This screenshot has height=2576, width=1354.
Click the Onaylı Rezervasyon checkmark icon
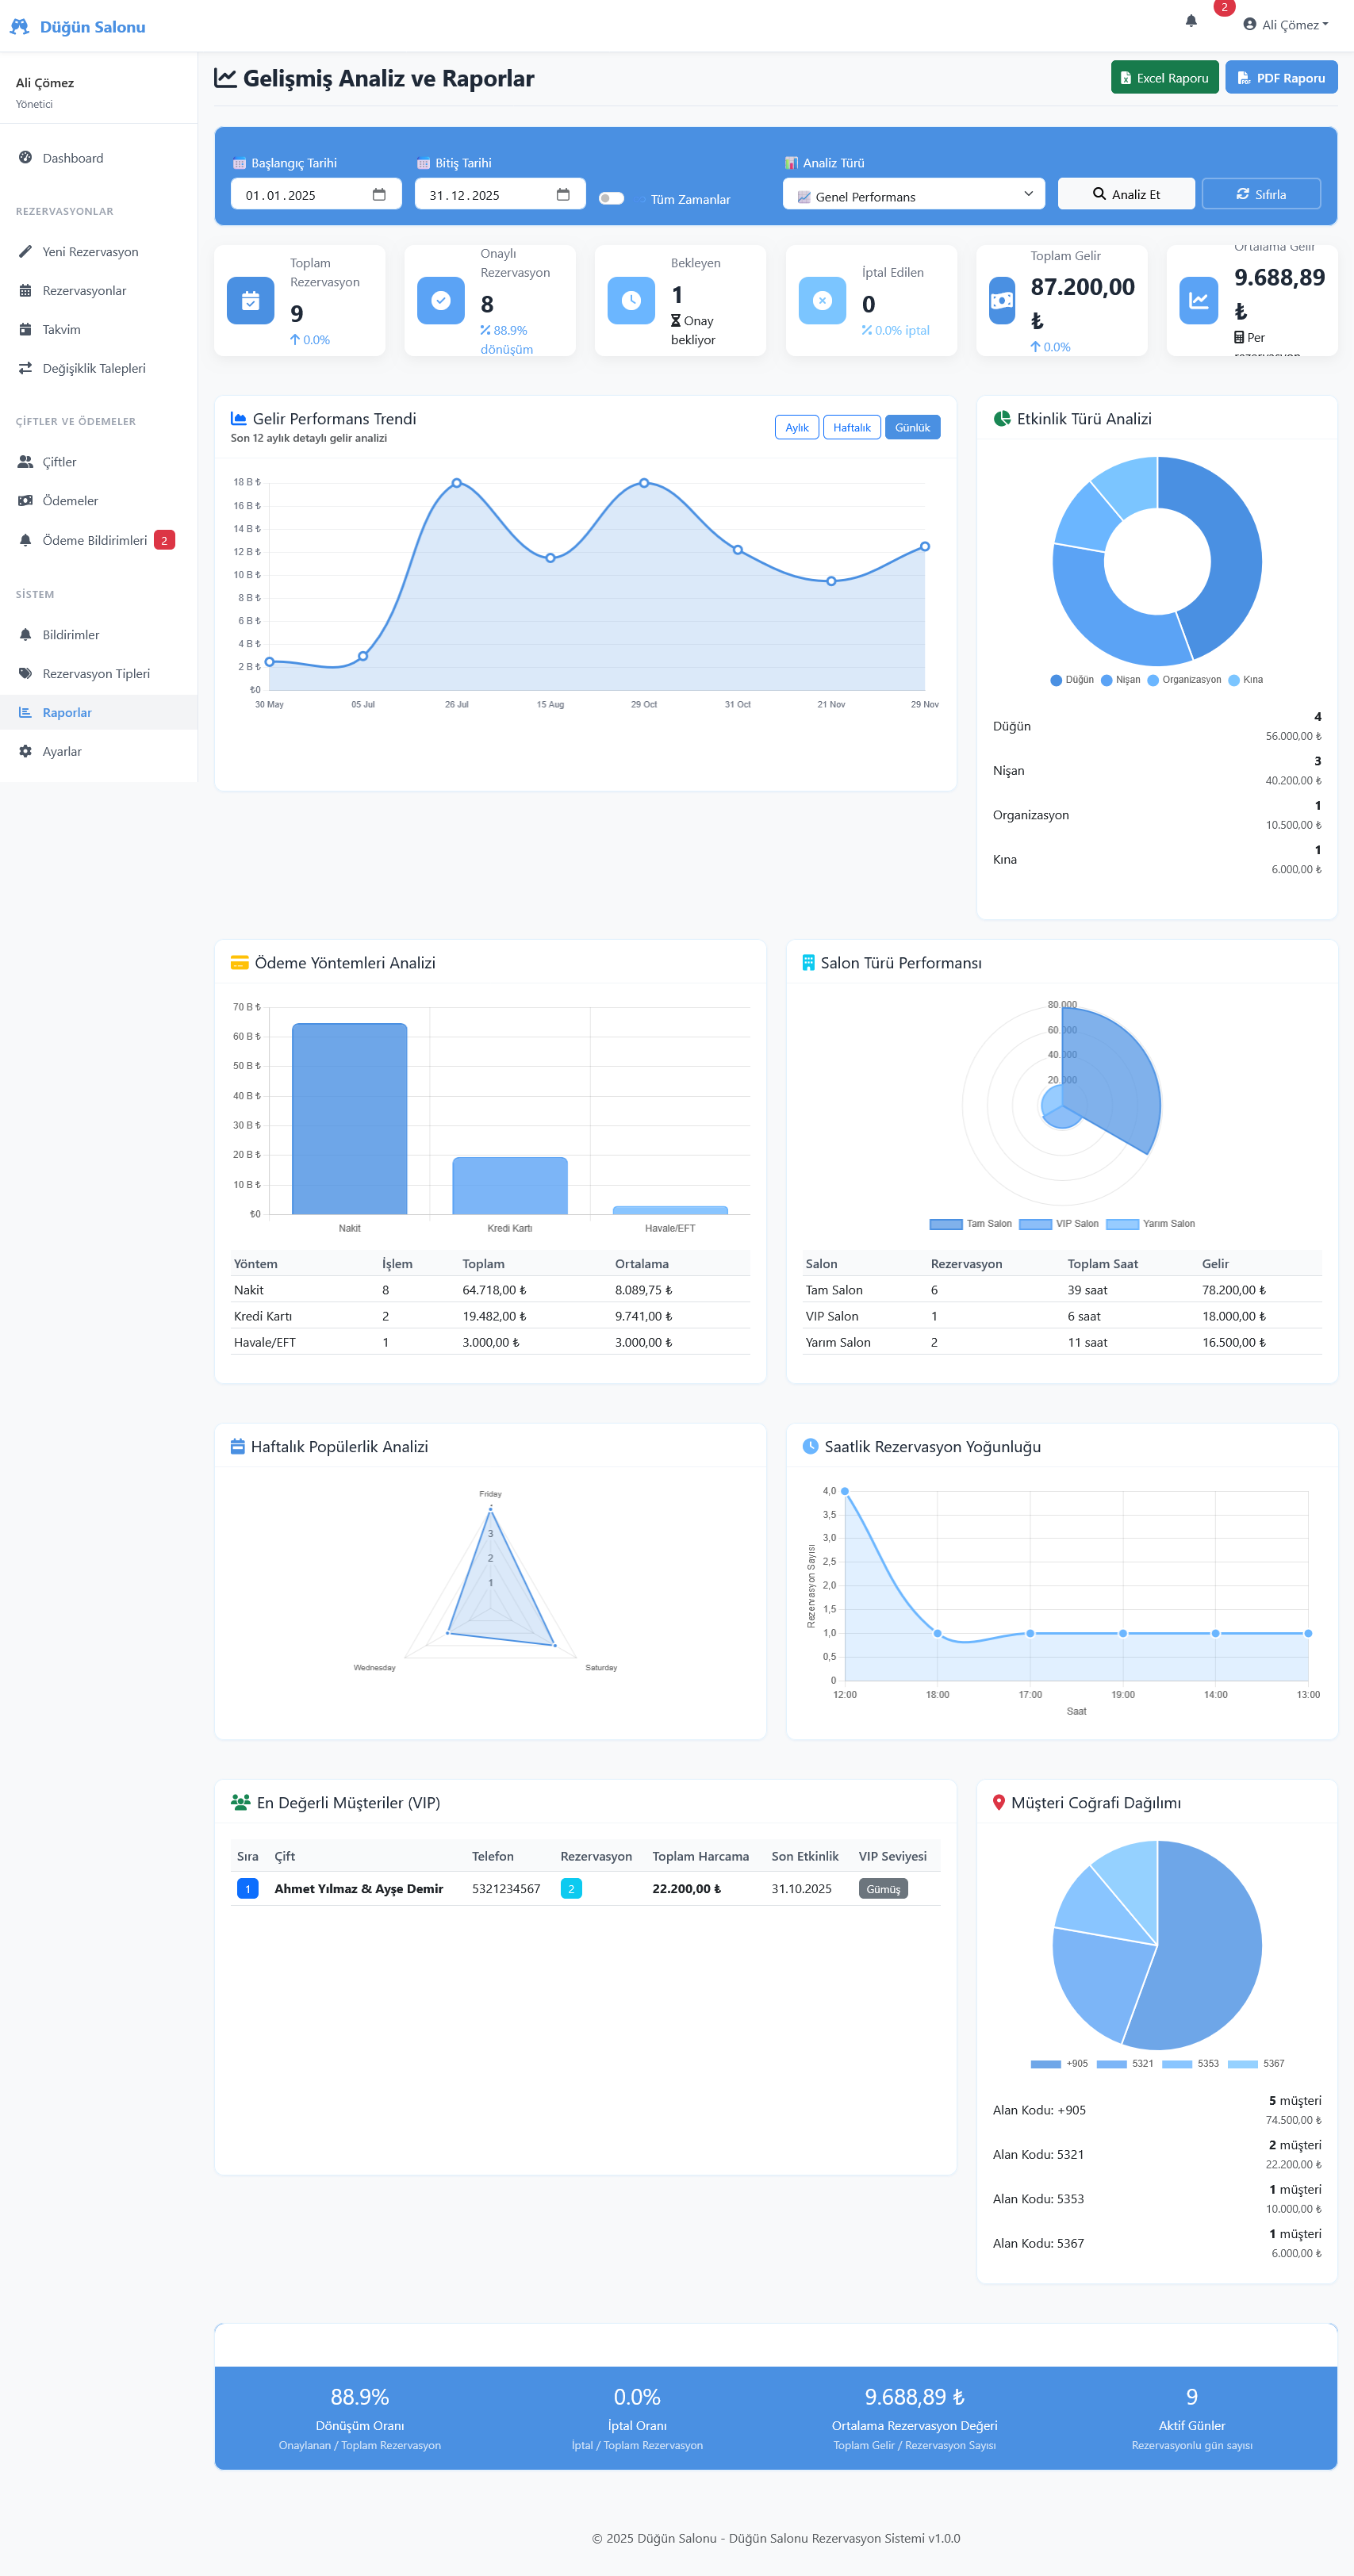[440, 301]
